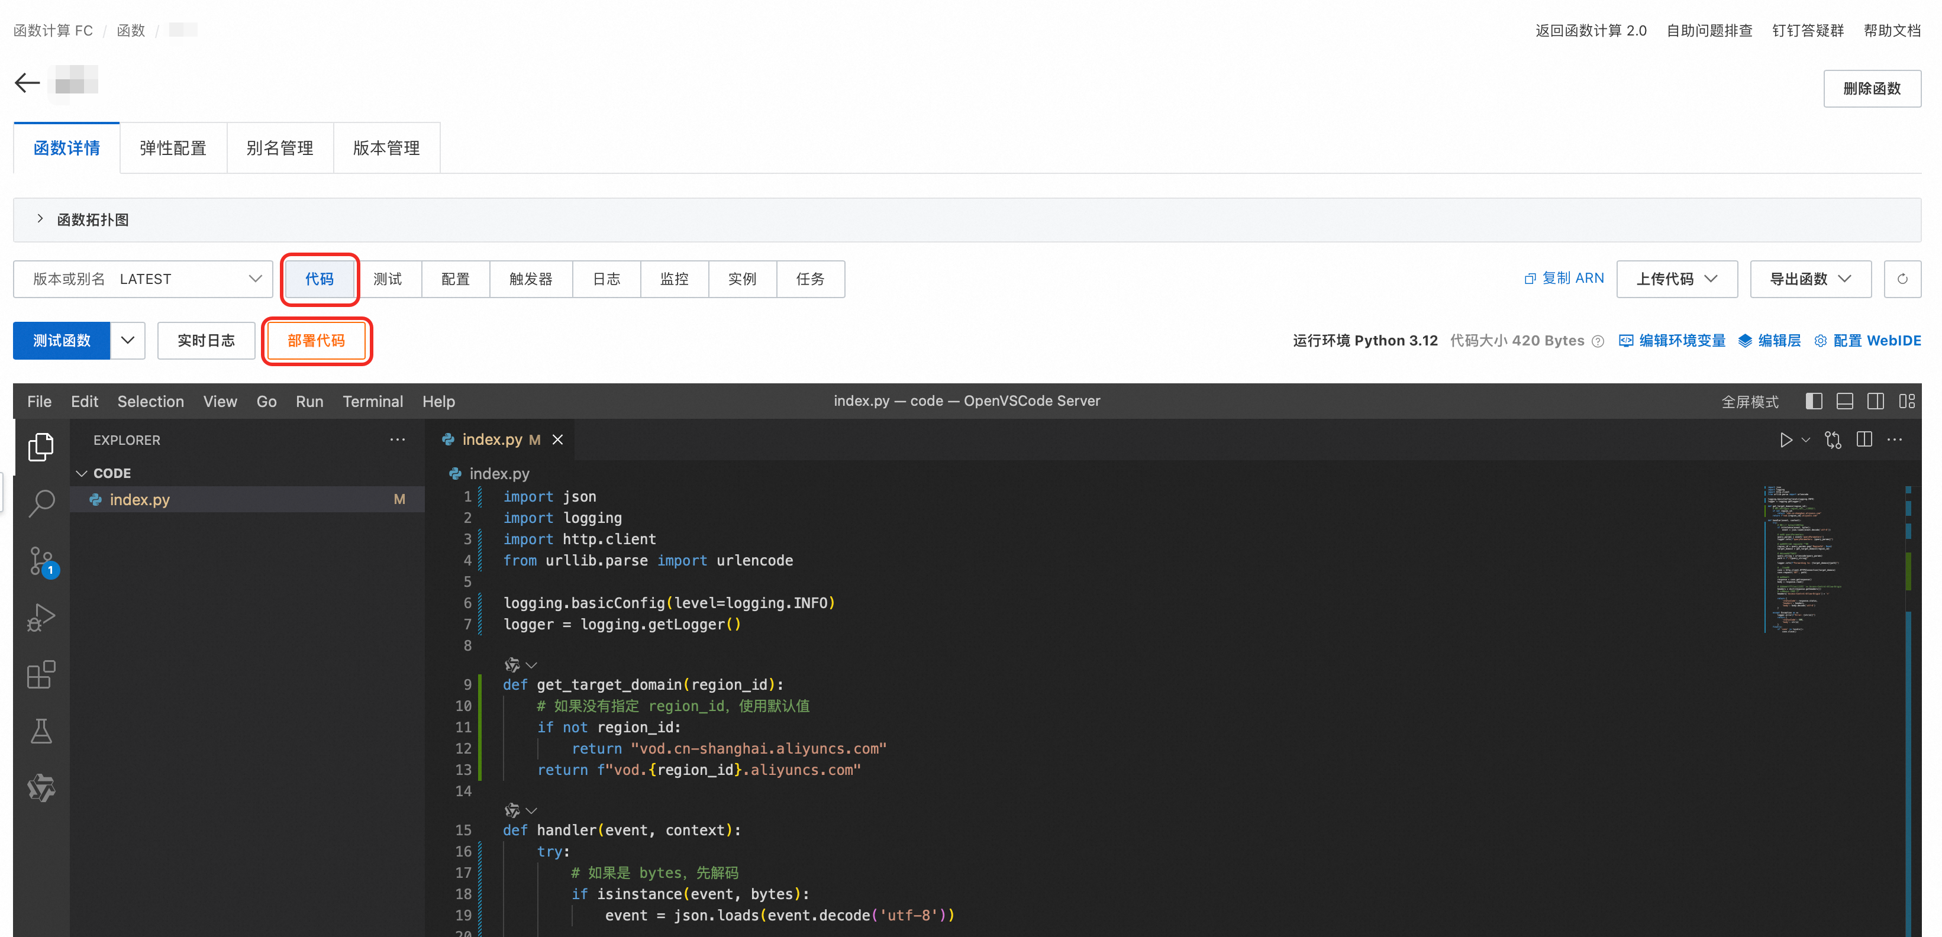Customize layout icon in title bar

(x=1906, y=401)
